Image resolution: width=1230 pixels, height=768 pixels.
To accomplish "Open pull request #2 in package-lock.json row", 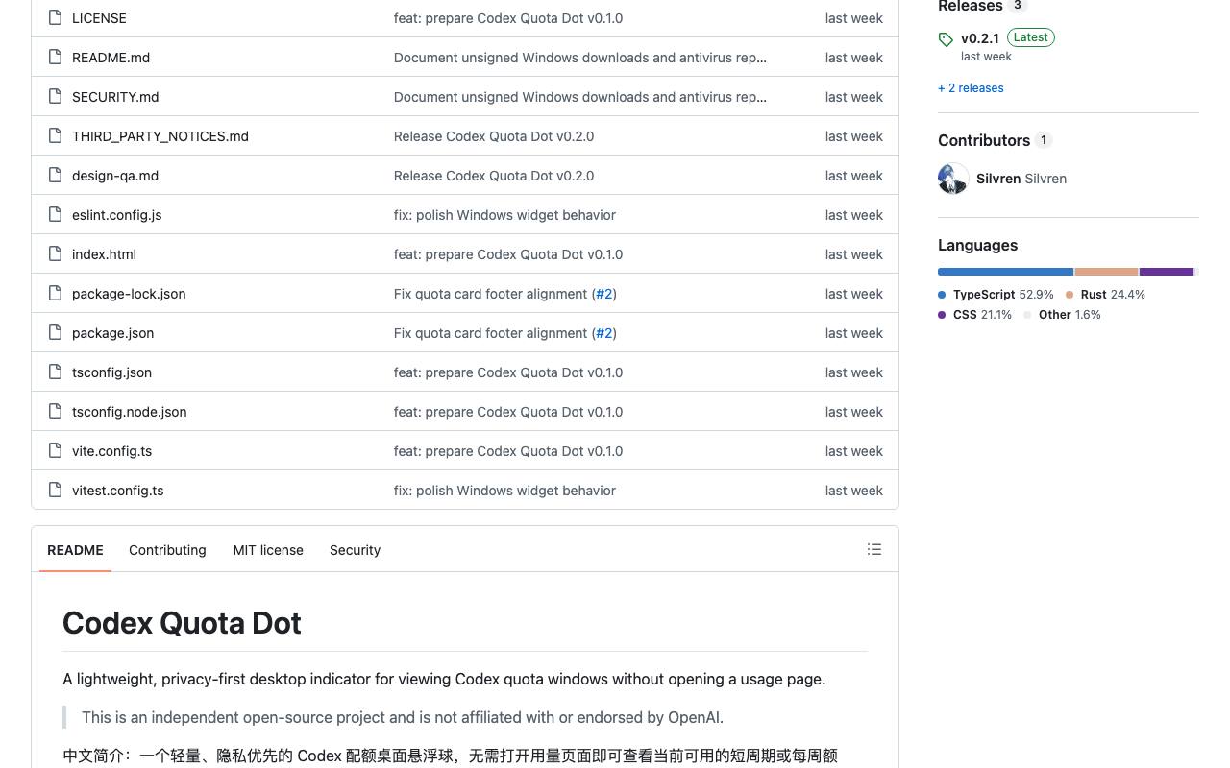I will [604, 294].
